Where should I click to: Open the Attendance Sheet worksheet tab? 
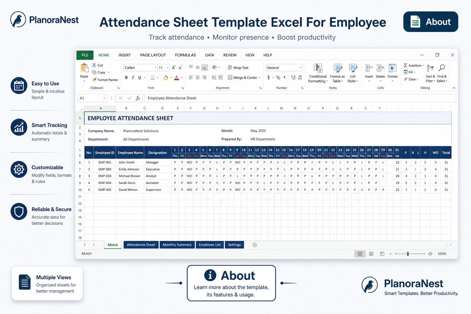pyautogui.click(x=141, y=245)
